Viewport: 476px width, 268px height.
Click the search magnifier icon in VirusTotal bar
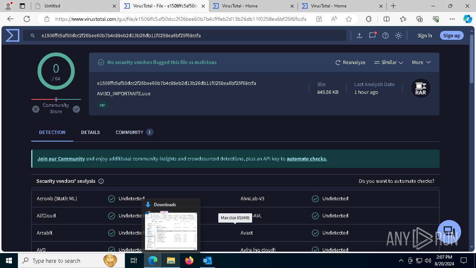point(33,36)
